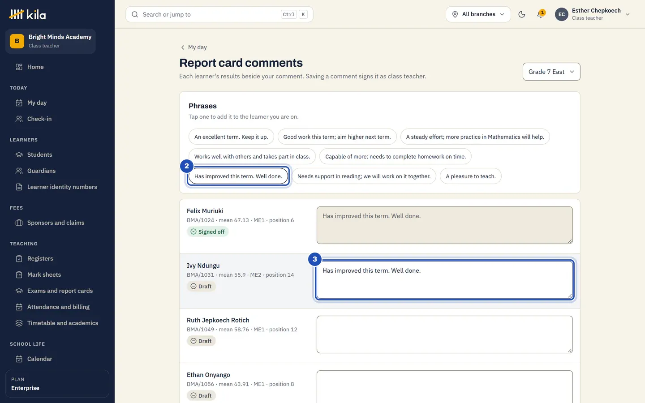Screen dimensions: 645x403
Task: Navigate to Exams and report cards
Action: tap(57, 291)
